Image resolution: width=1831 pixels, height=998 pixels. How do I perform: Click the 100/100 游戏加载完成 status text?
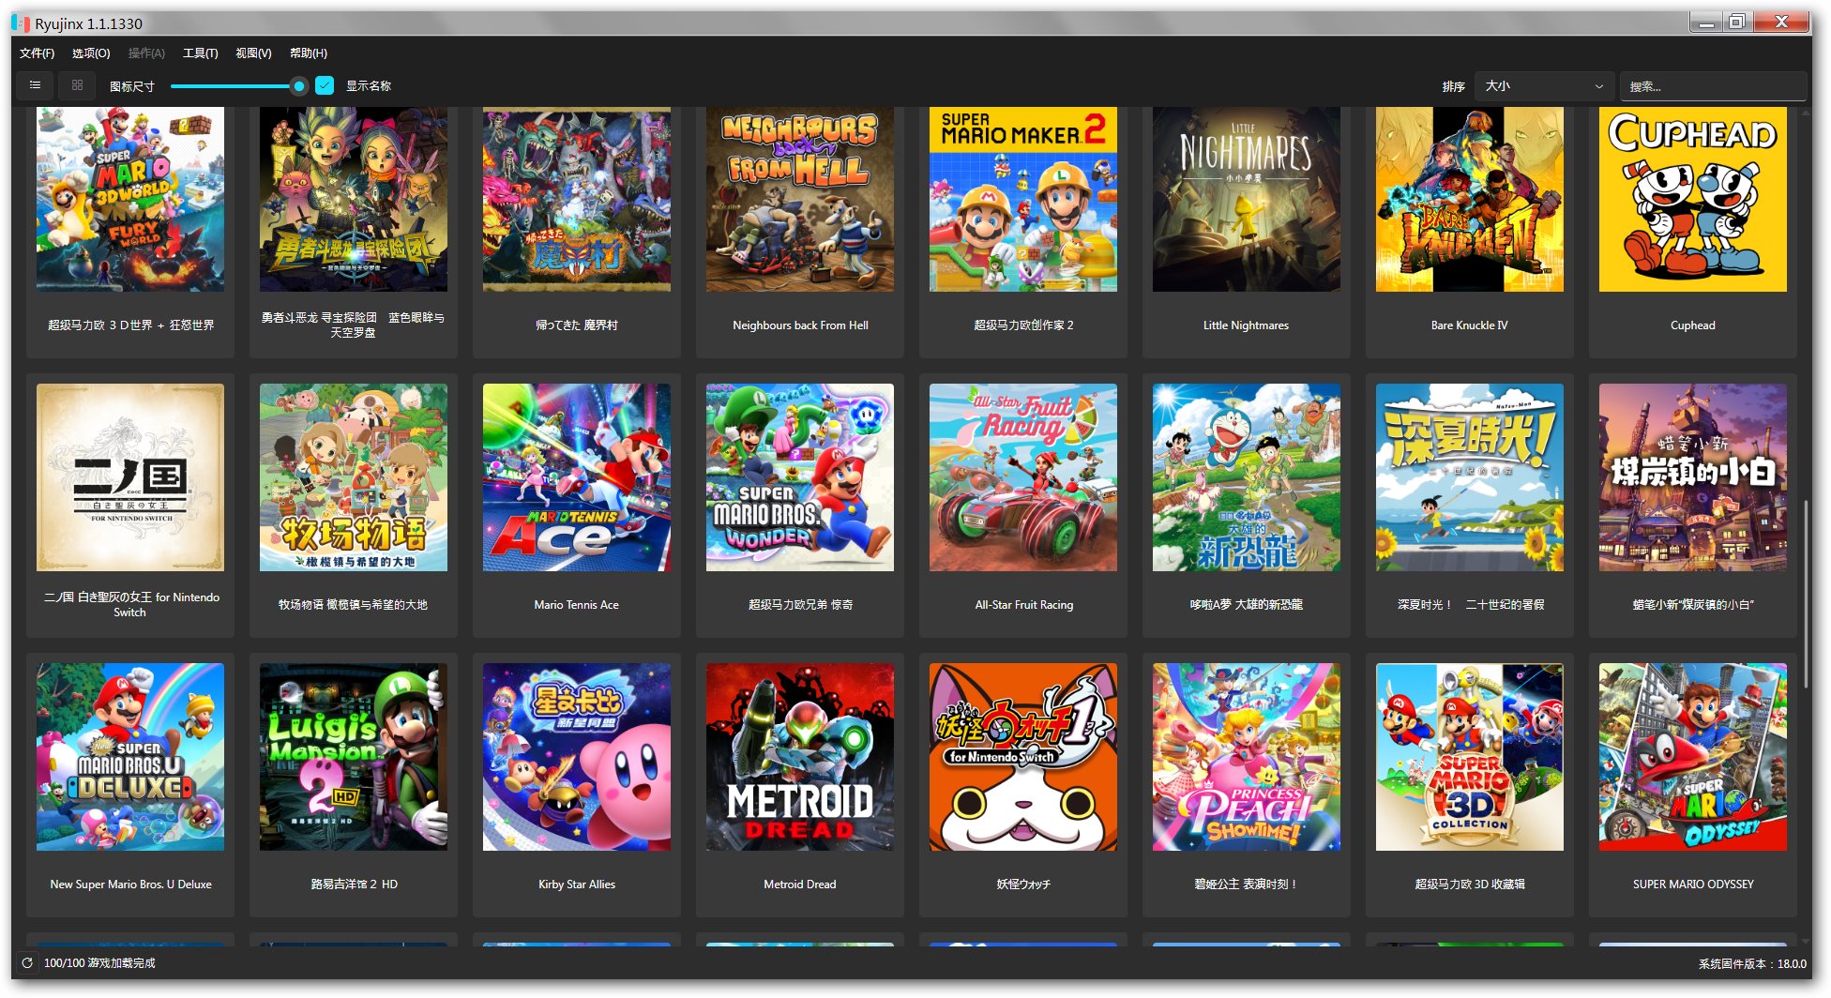click(99, 963)
